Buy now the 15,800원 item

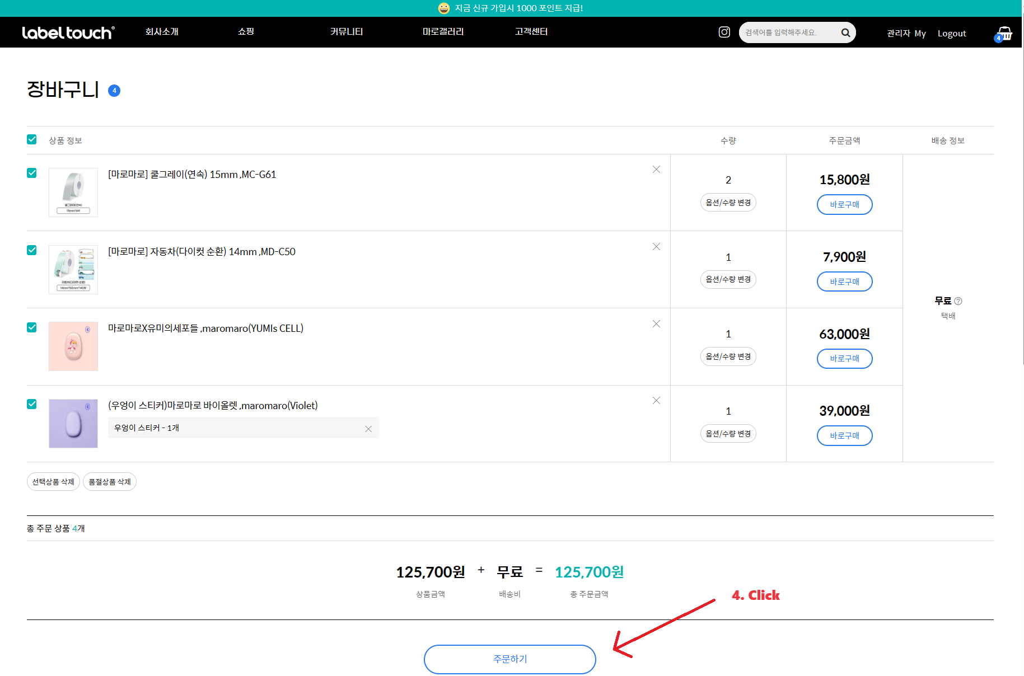tap(845, 205)
